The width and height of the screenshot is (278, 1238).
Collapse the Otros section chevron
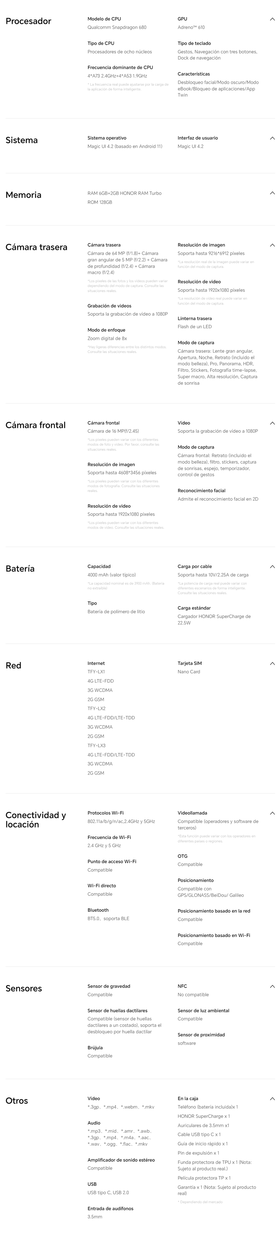(x=272, y=1099)
